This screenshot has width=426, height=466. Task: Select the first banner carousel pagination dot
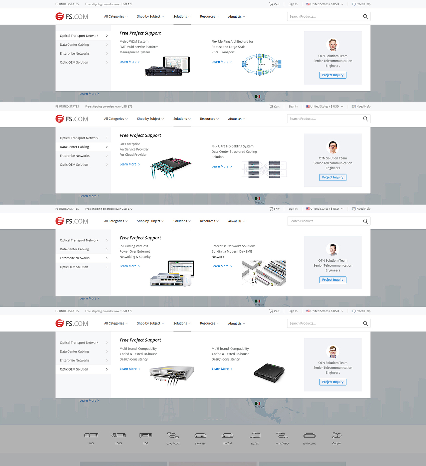point(205,419)
